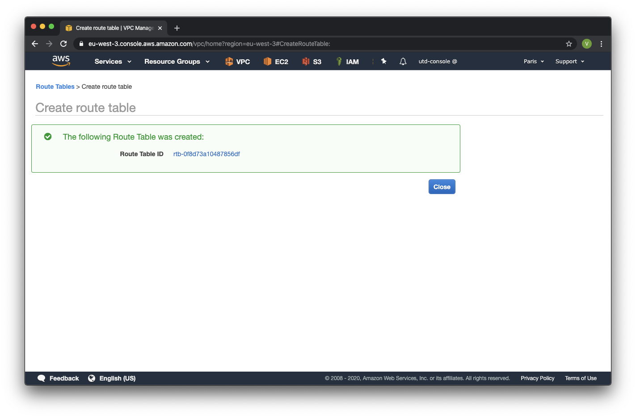Open the notifications bell
This screenshot has width=636, height=418.
[403, 62]
